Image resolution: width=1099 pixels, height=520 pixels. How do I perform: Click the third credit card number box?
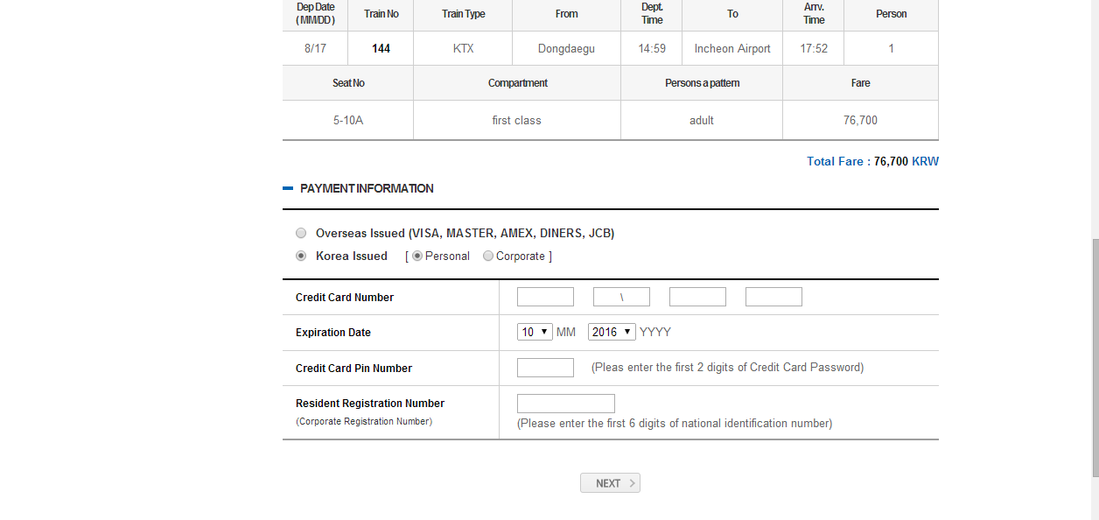point(697,297)
